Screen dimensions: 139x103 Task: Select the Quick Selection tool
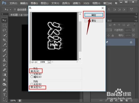point(4,35)
